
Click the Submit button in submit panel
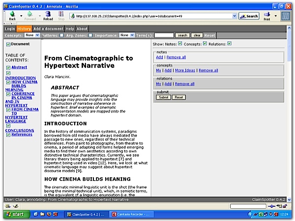click(x=164, y=97)
